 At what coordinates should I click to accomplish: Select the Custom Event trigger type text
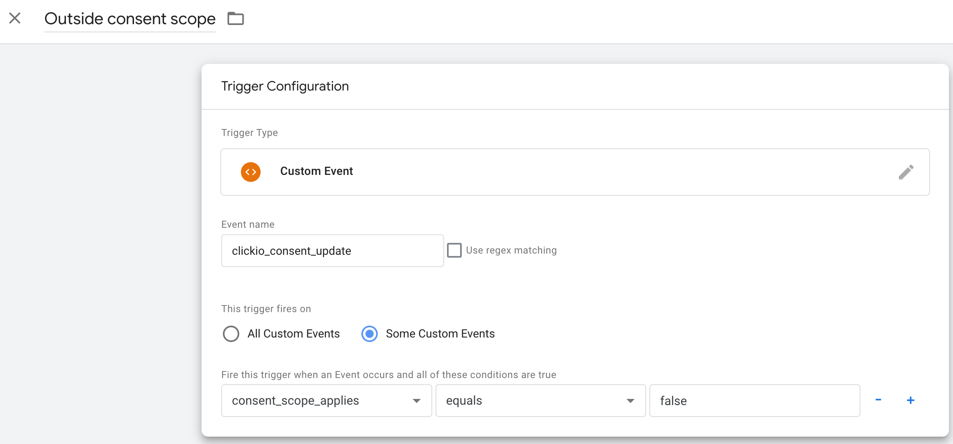pyautogui.click(x=316, y=171)
